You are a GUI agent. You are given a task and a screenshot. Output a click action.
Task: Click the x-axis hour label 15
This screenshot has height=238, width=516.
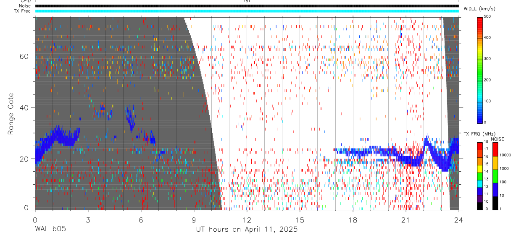click(x=300, y=220)
